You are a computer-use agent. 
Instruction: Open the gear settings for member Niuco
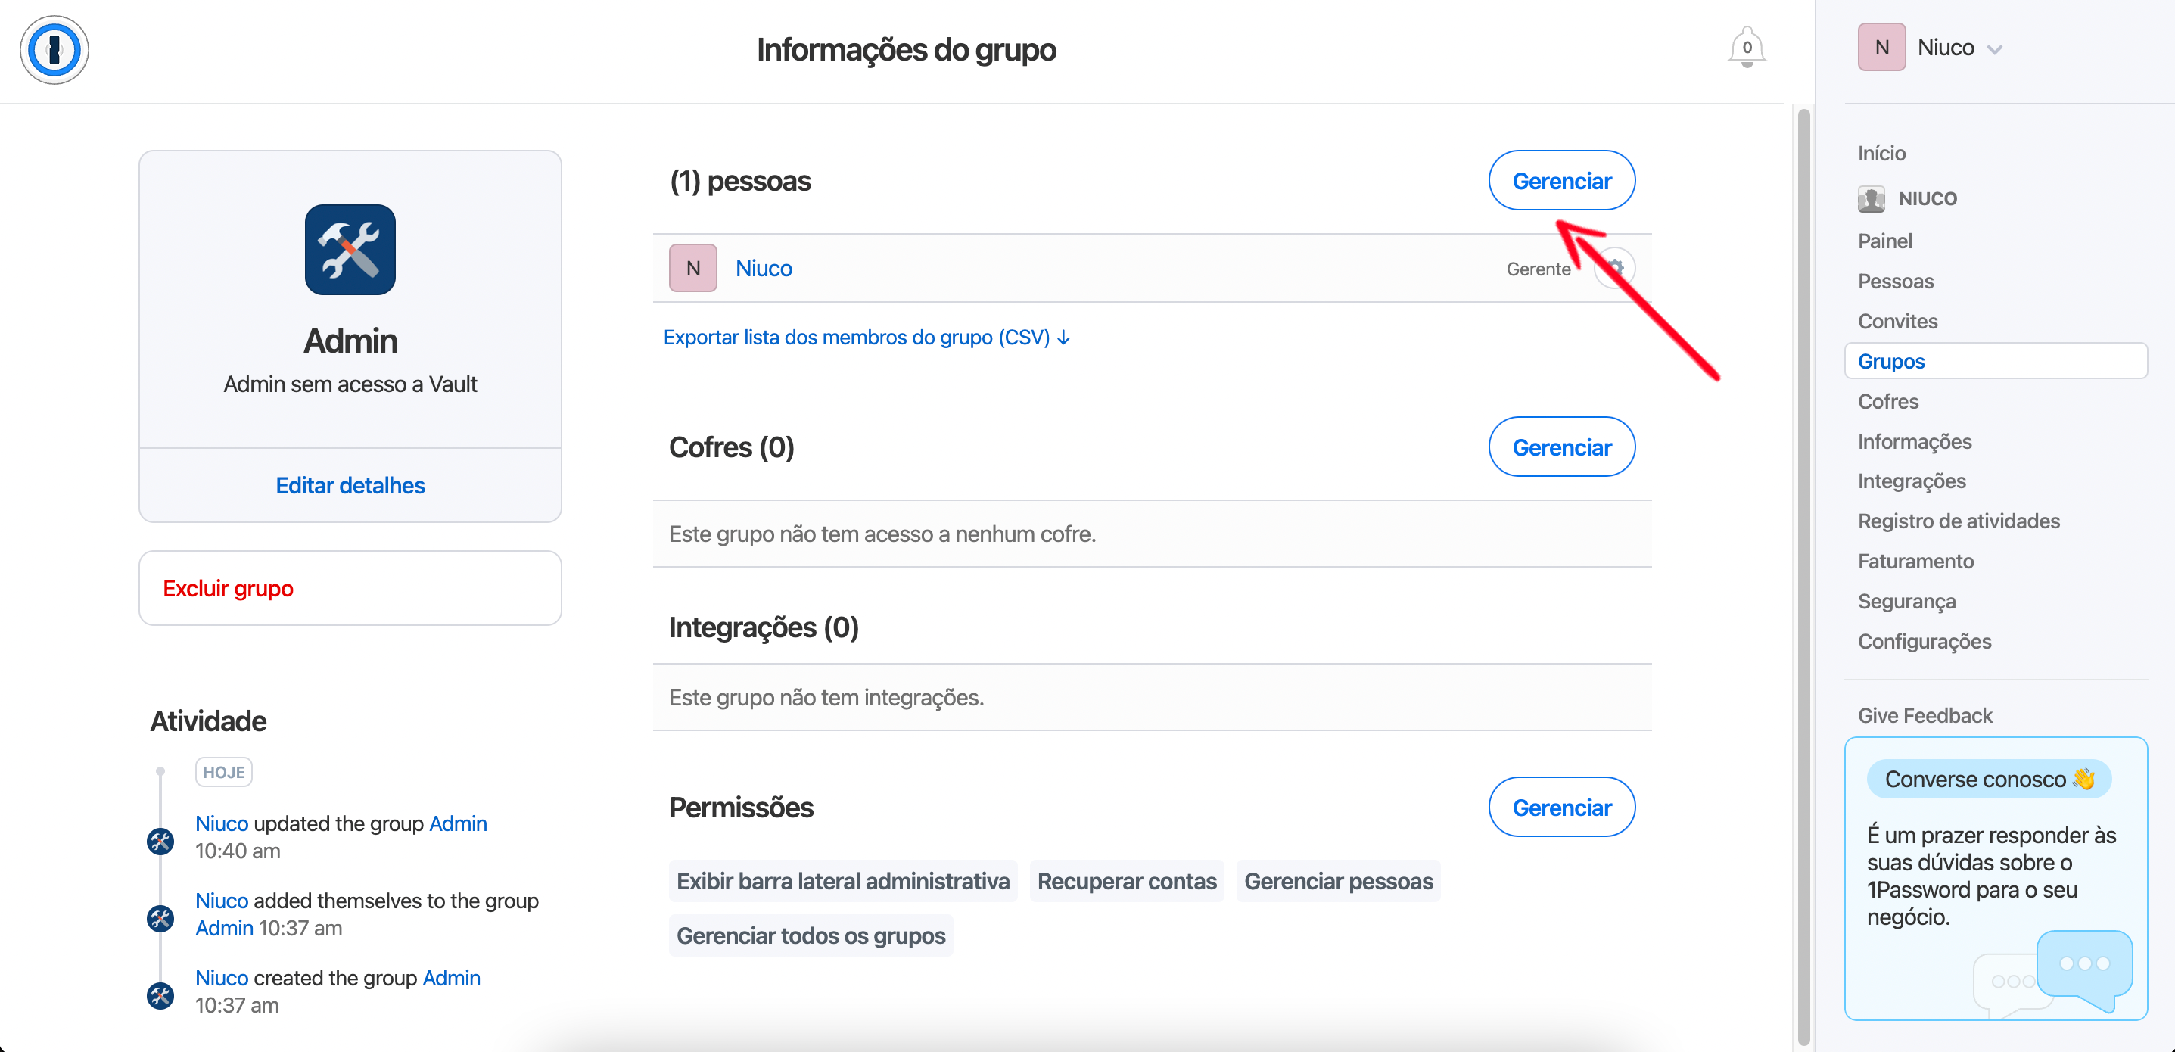1615,268
